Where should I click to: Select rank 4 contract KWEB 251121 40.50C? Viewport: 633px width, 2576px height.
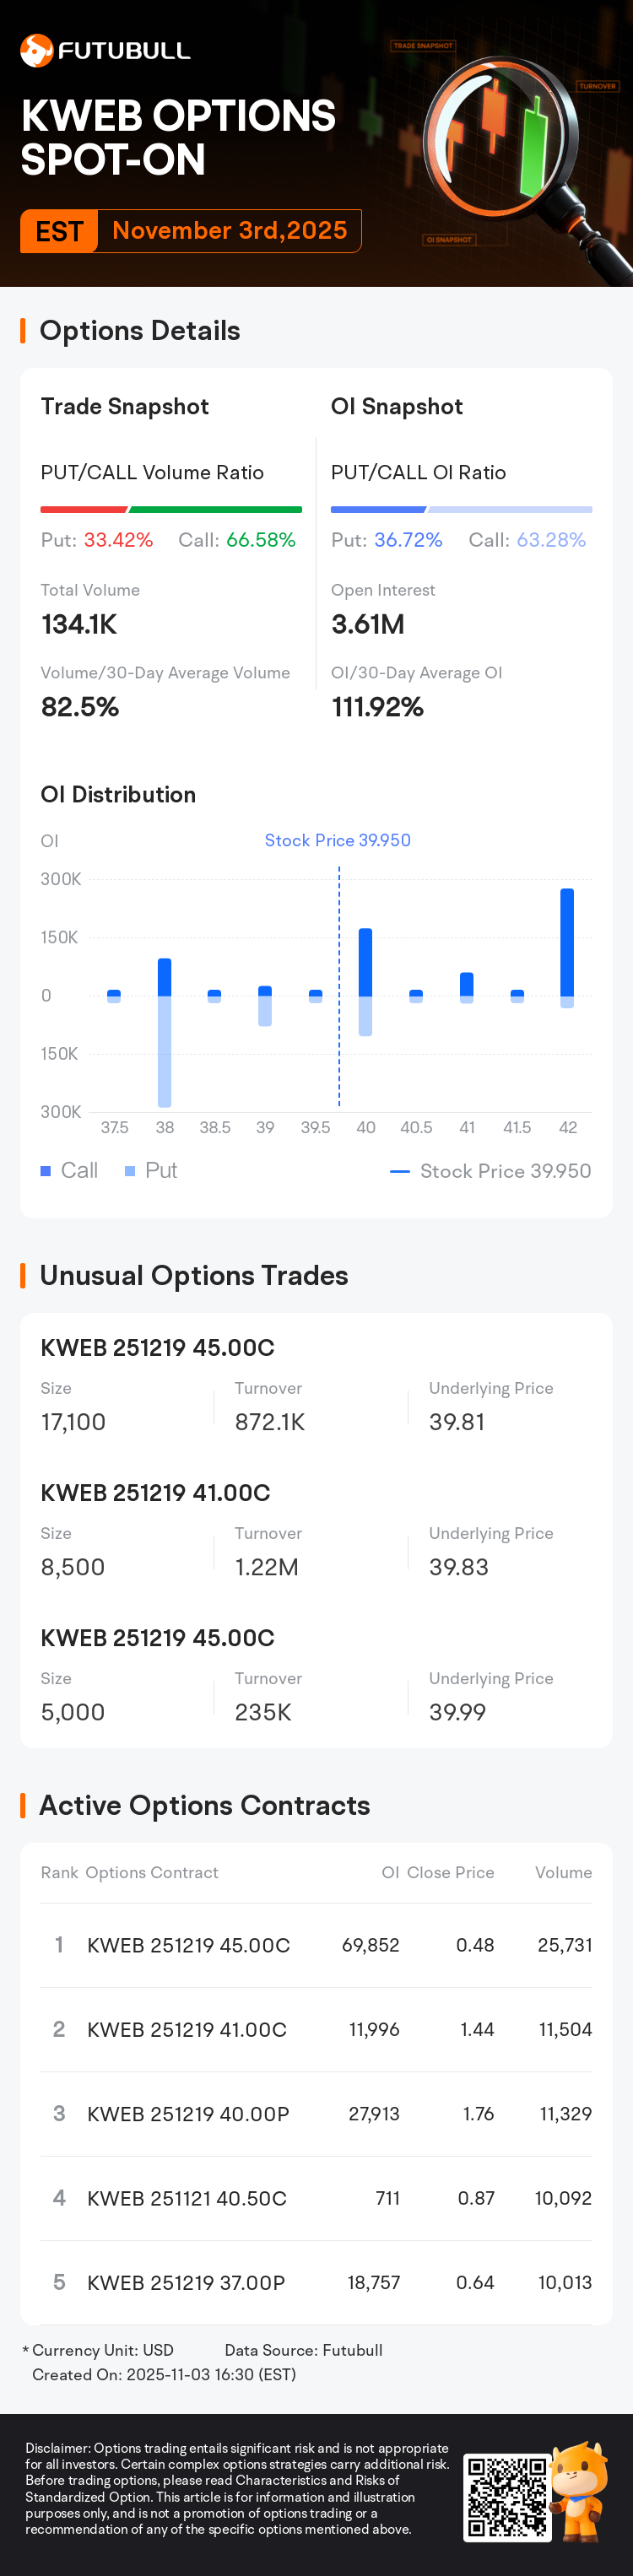click(187, 2197)
